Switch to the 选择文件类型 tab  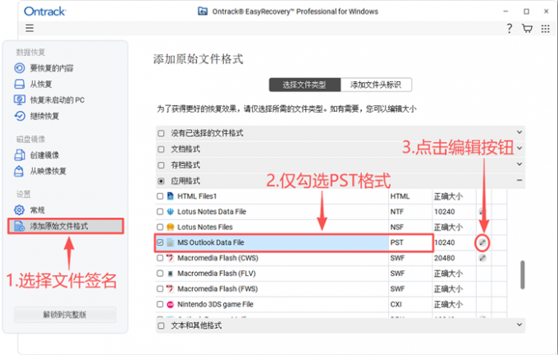[304, 85]
